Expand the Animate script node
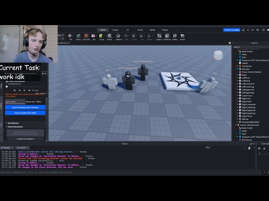Screen dimensions: 269x201 click(x=237, y=69)
